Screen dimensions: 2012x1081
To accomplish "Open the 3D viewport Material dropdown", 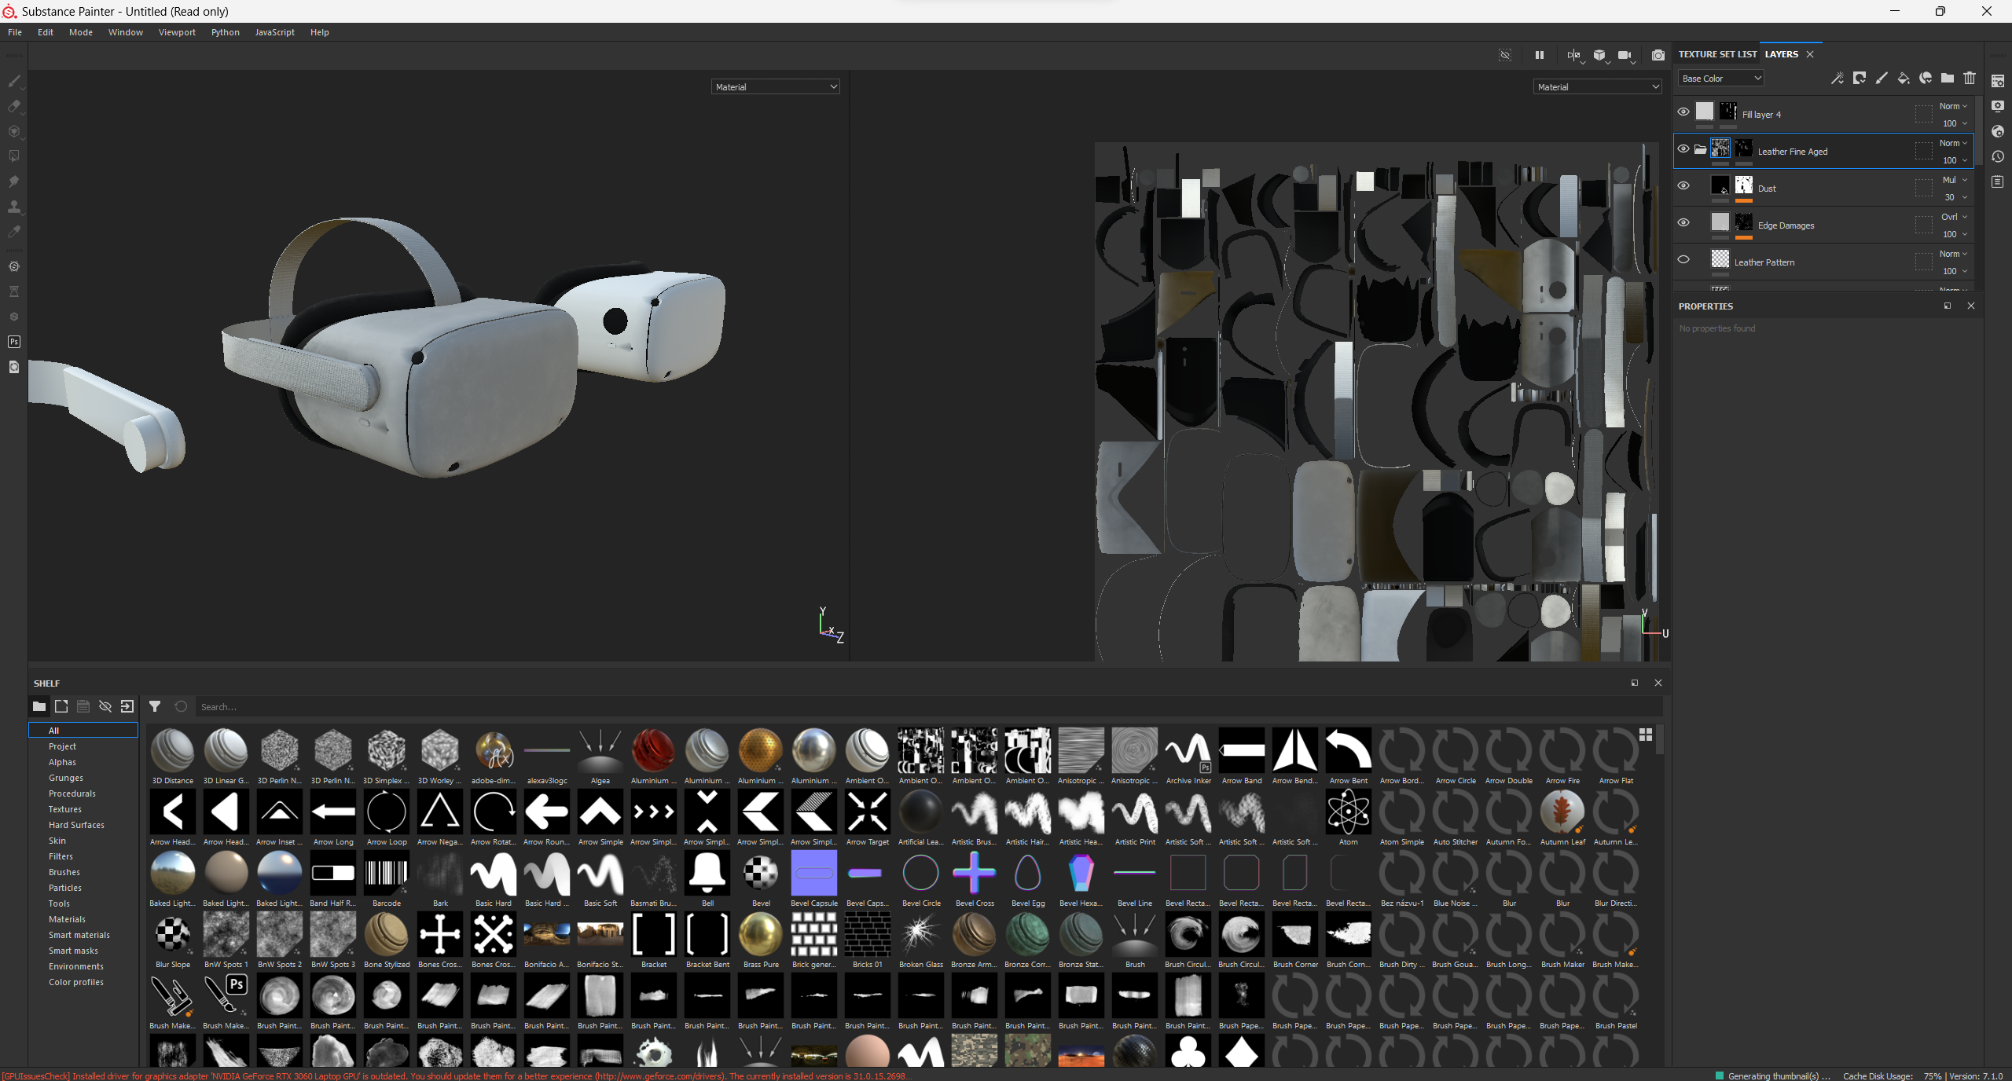I will (x=775, y=87).
